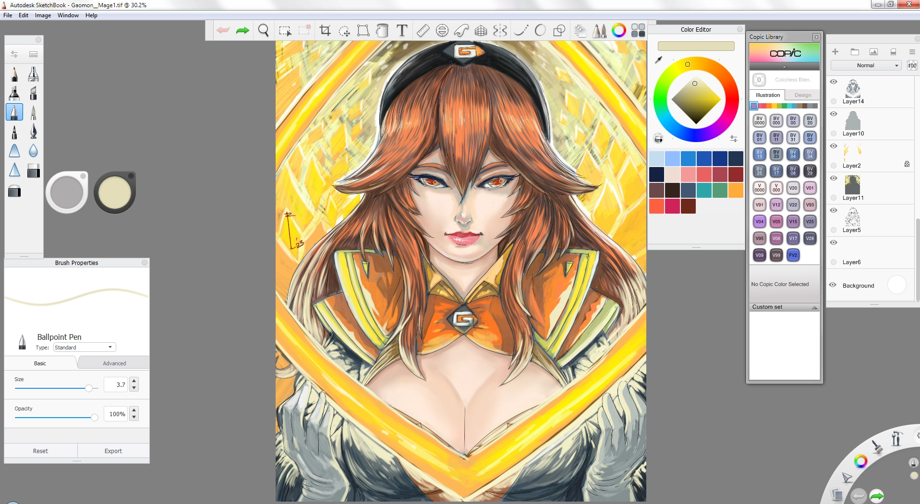Open the brush Type dropdown
The height and width of the screenshot is (504, 920).
[85, 348]
